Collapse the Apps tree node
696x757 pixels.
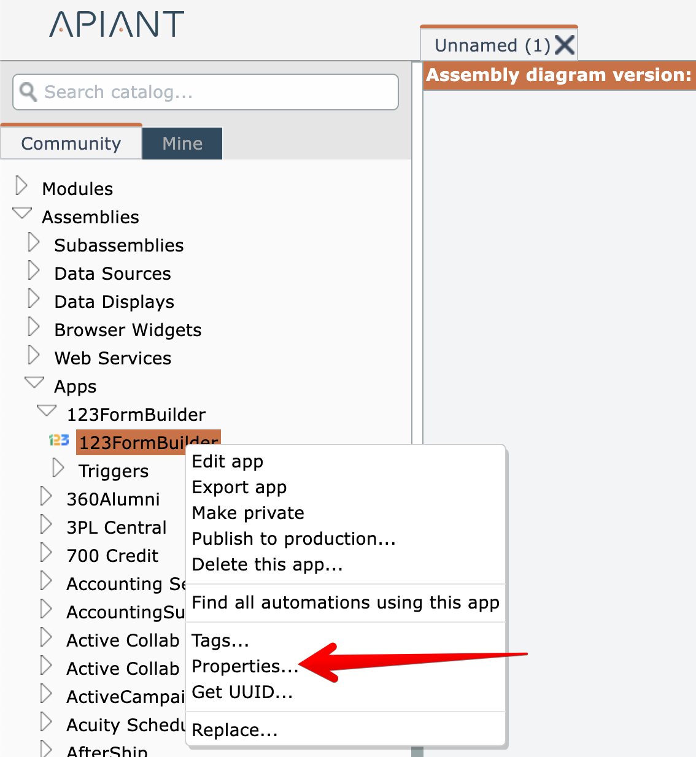click(x=34, y=383)
